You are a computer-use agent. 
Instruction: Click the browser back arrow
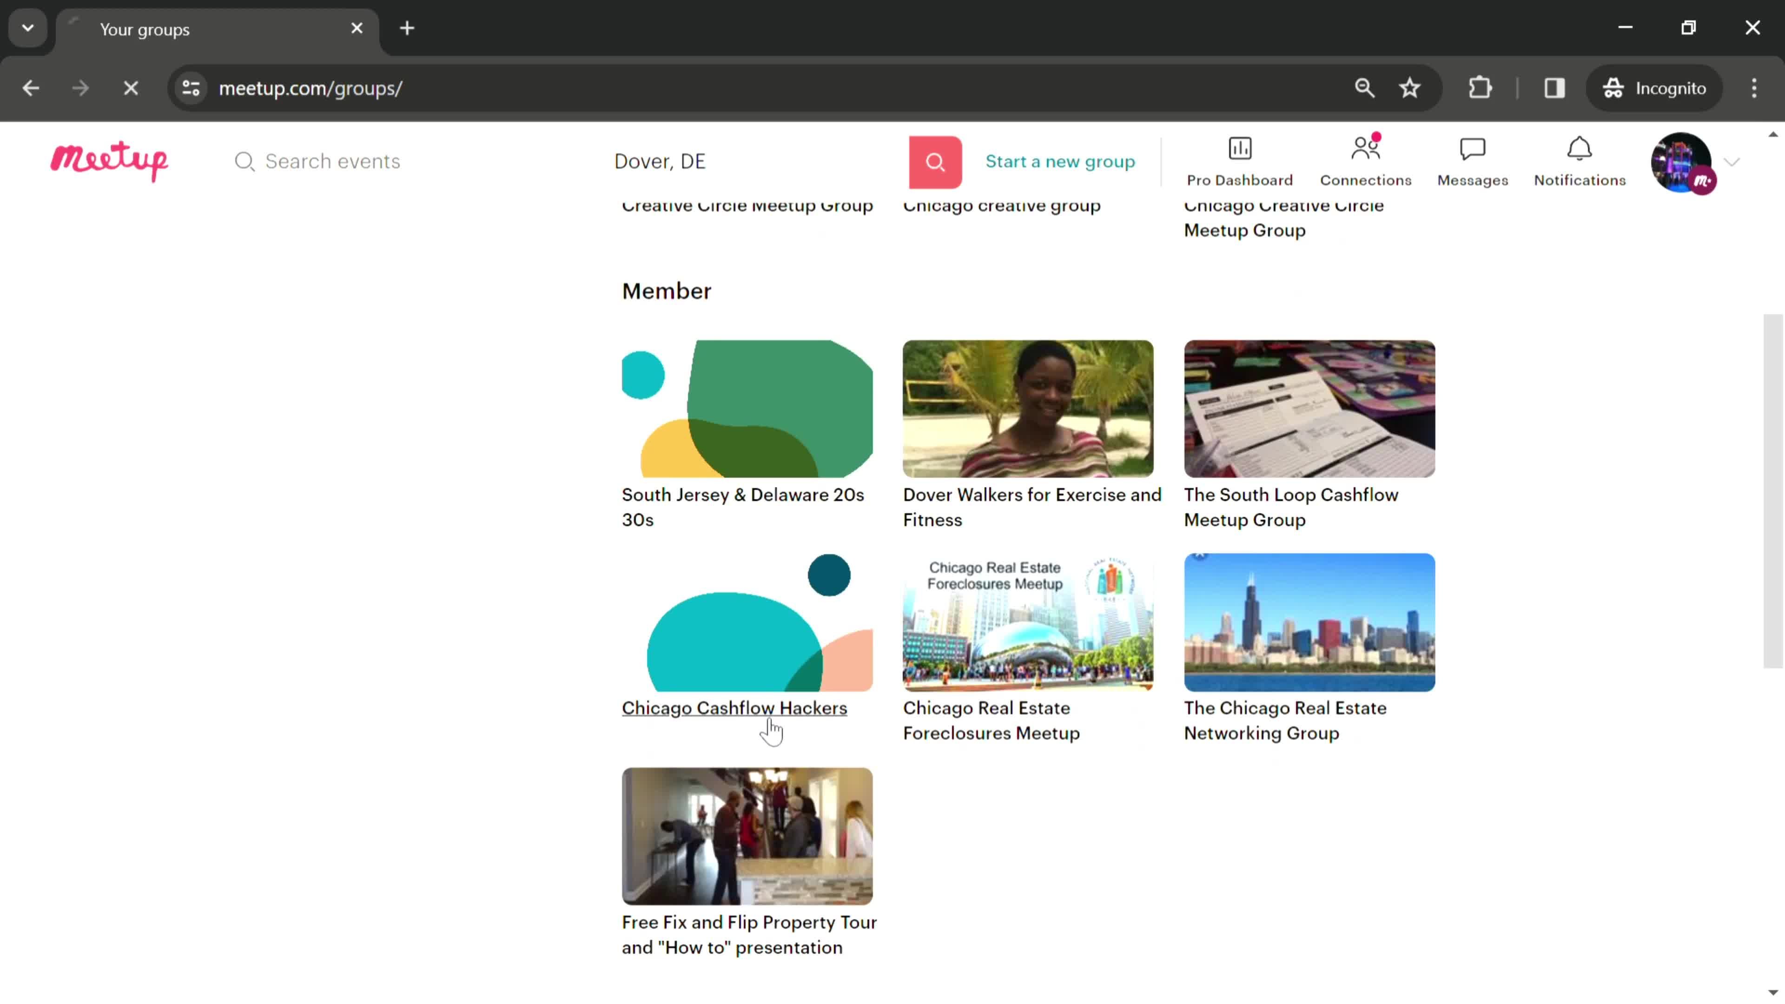click(31, 88)
